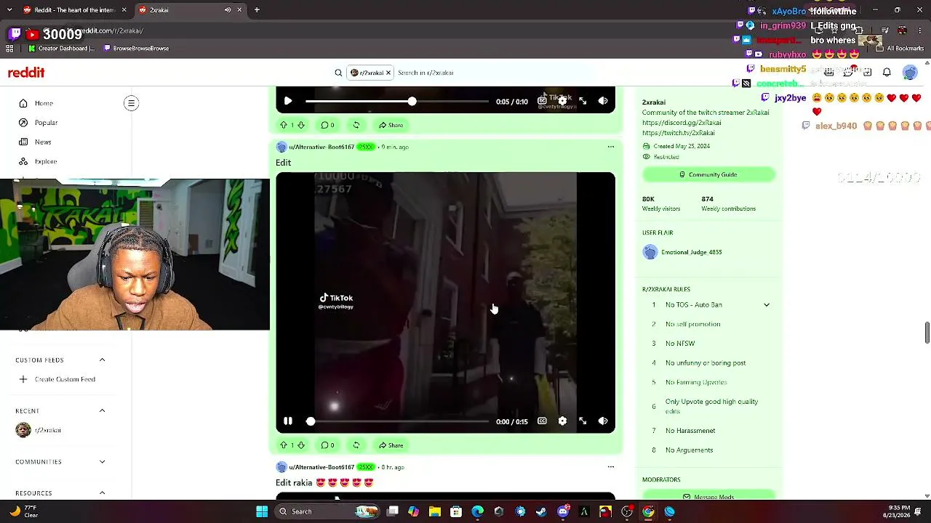Click the Reddit logo in the header
This screenshot has height=523, width=931.
(x=26, y=73)
